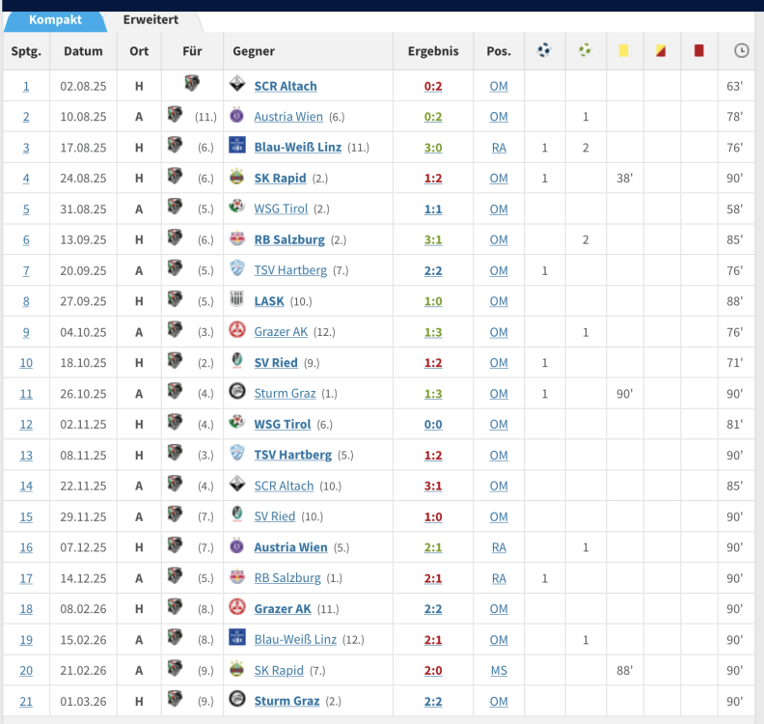Click the RB Salzburg crest on 13.09.25
Screen dimensions: 764x724
coord(237,239)
